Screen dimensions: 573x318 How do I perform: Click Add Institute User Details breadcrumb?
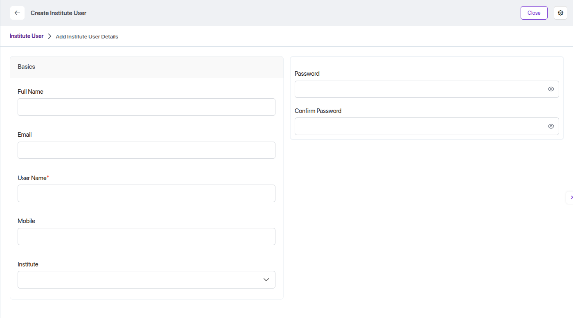(87, 37)
